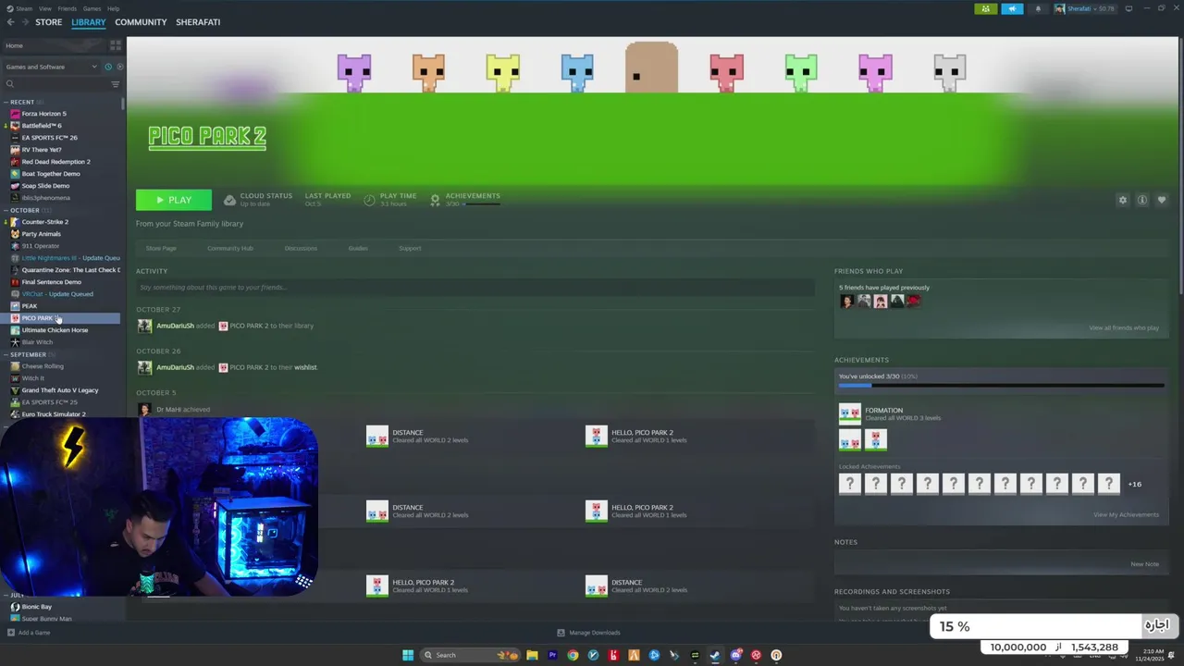The height and width of the screenshot is (666, 1184).
Task: Open the Games menu
Action: click(x=92, y=8)
